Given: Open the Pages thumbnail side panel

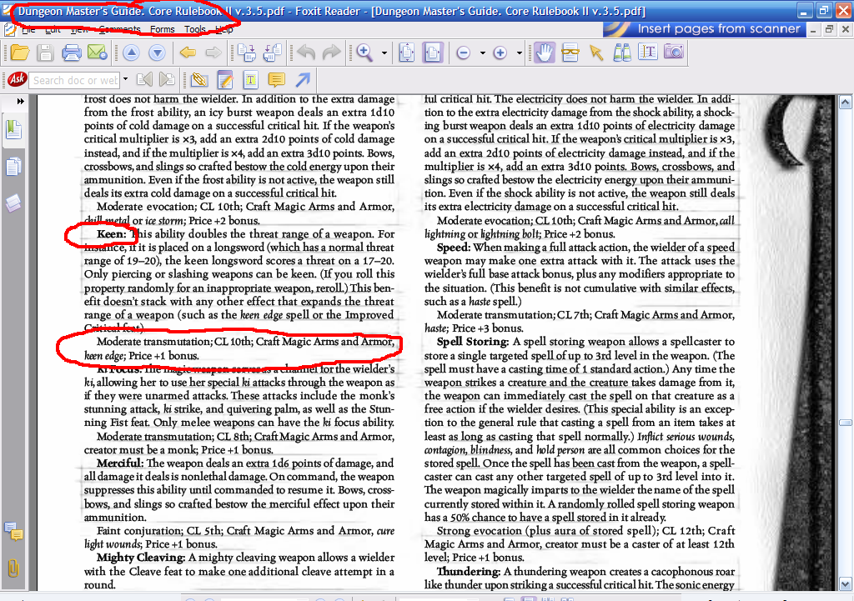Looking at the screenshot, I should (x=13, y=167).
